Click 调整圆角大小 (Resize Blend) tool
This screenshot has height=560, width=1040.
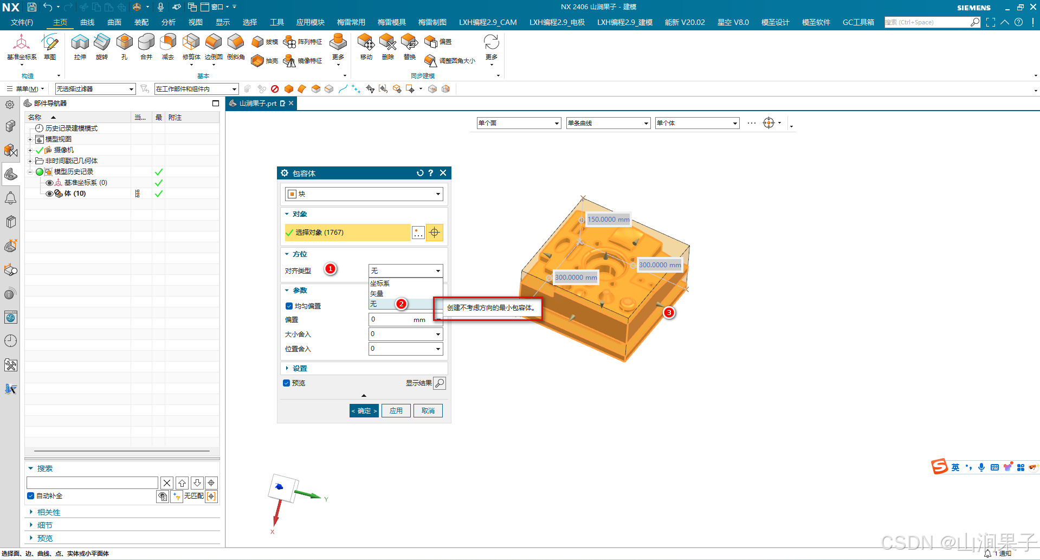(450, 61)
